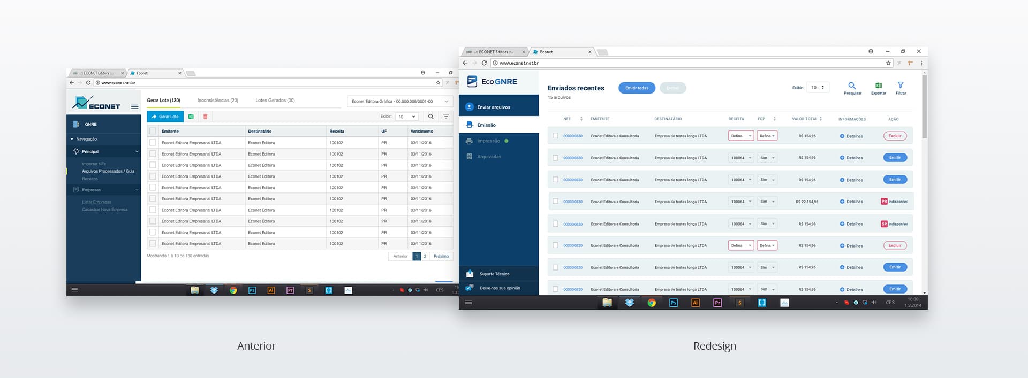The image size is (1028, 378).
Task: Open Arquivos Processados / Guia in the sidebar
Action: pyautogui.click(x=108, y=171)
